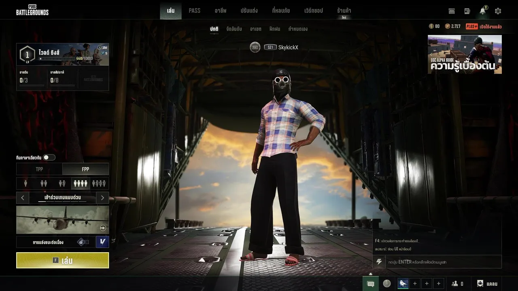Click second plus team invite slot
Image resolution: width=518 pixels, height=291 pixels.
click(427, 284)
